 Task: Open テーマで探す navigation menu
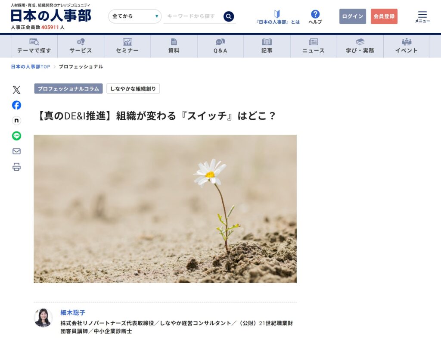click(x=34, y=46)
